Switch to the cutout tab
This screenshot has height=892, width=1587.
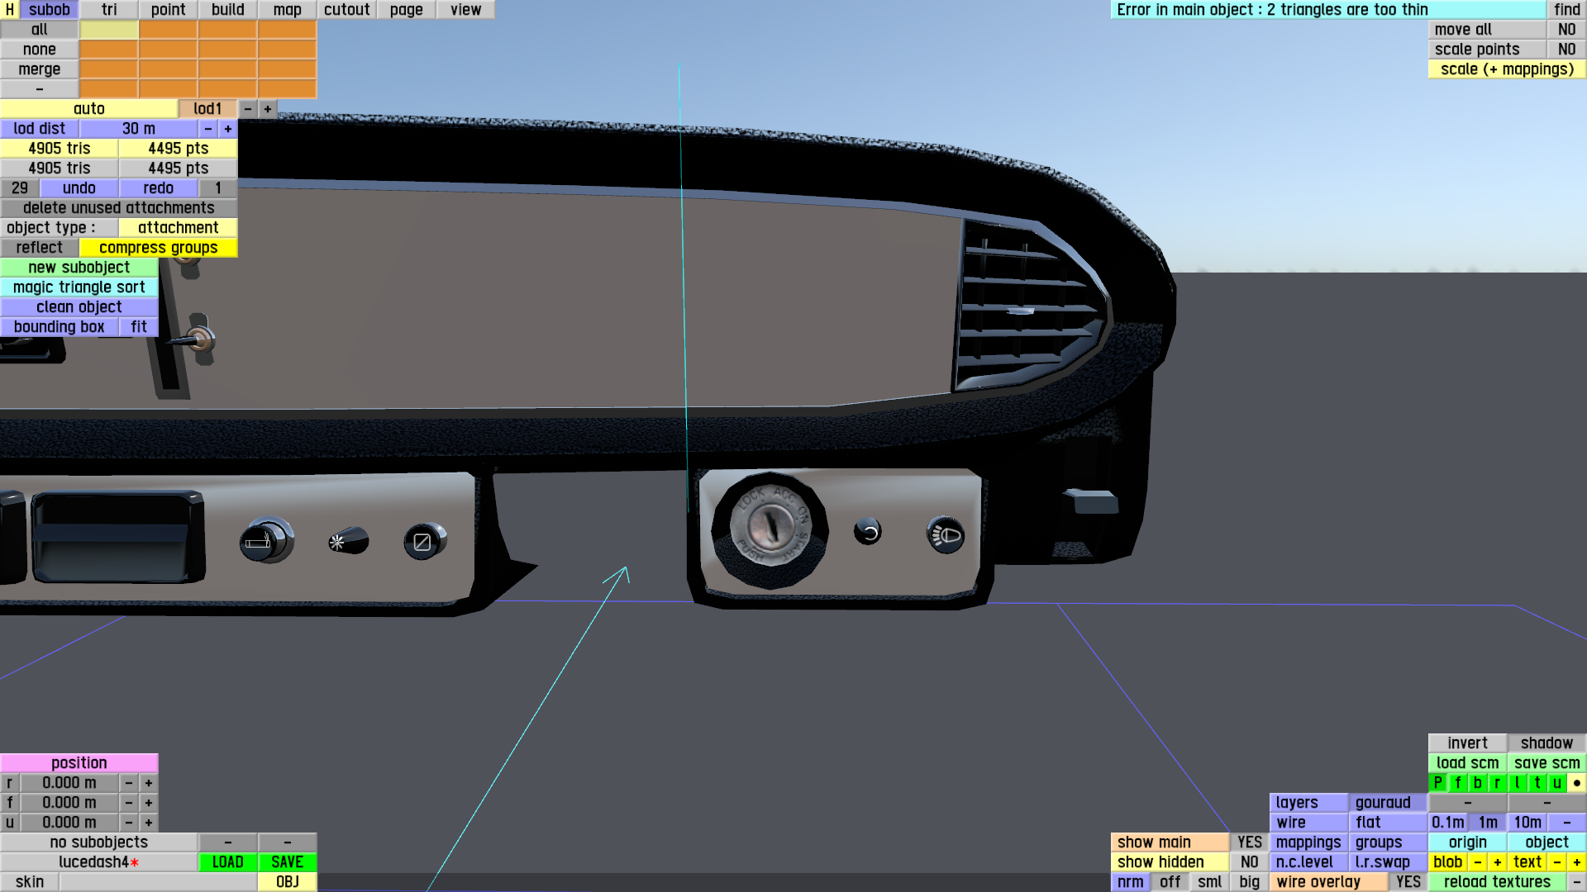tap(346, 10)
